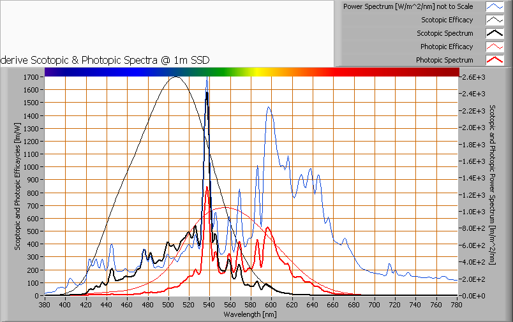The height and width of the screenshot is (322, 513).
Task: Select the Power Spectrum legend label text
Action: (408, 6)
